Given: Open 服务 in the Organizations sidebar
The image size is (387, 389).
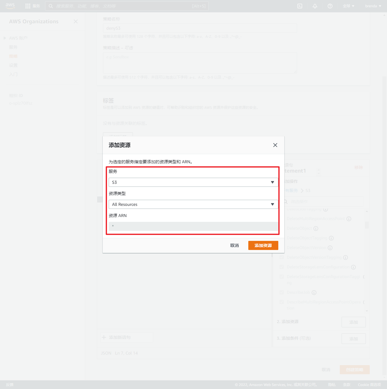Looking at the screenshot, I should pos(13,47).
